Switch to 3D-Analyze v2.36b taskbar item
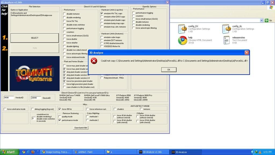 click(153, 152)
